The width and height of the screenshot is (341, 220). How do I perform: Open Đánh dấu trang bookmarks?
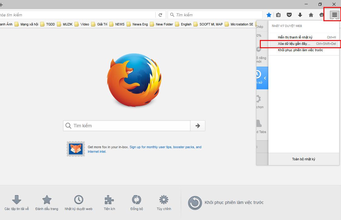[47, 203]
